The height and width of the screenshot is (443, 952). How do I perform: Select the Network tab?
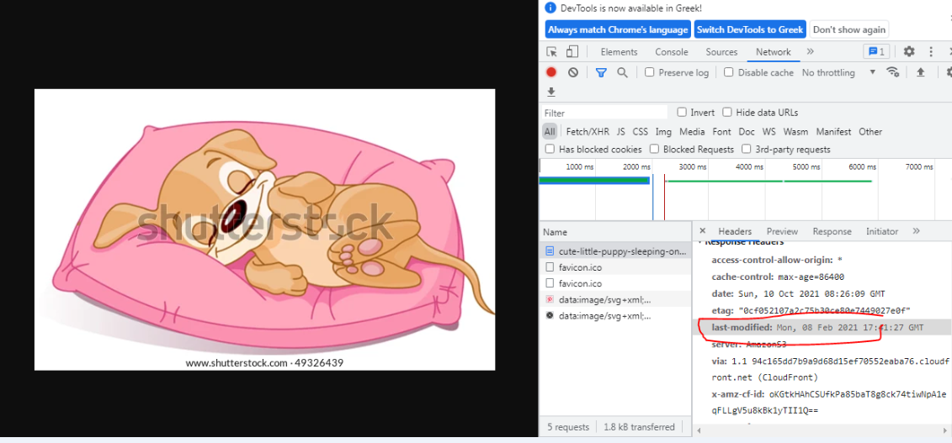[x=774, y=52]
